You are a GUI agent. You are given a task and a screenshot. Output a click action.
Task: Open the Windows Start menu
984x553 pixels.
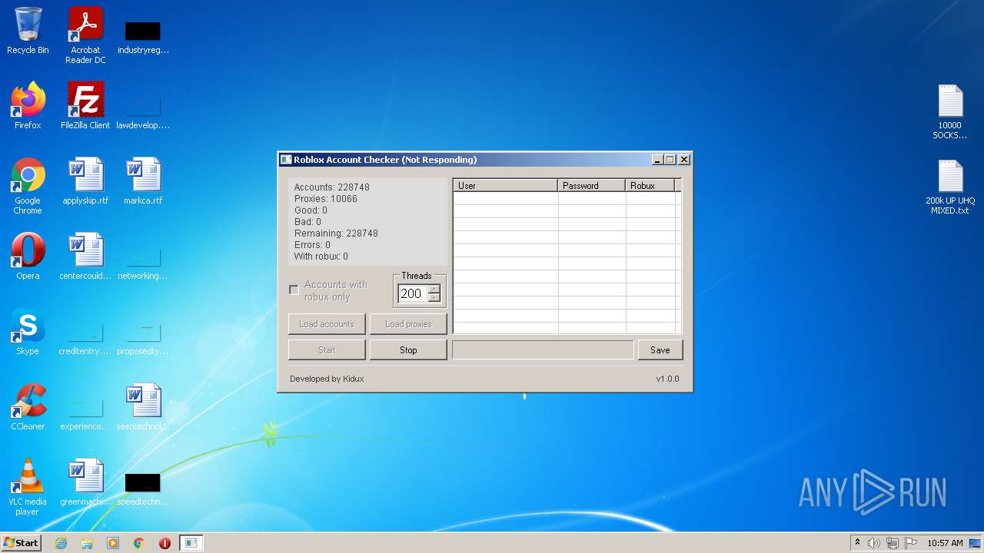22,543
